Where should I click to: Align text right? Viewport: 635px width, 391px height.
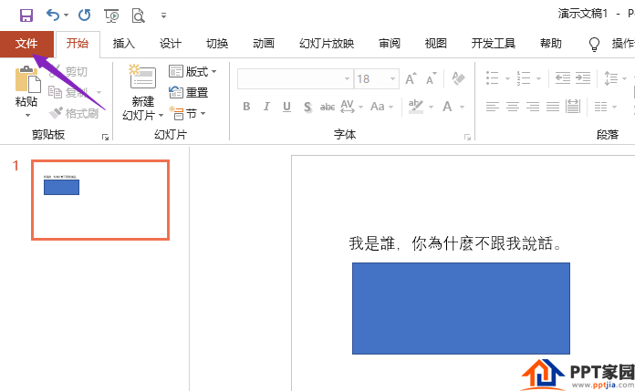click(533, 107)
